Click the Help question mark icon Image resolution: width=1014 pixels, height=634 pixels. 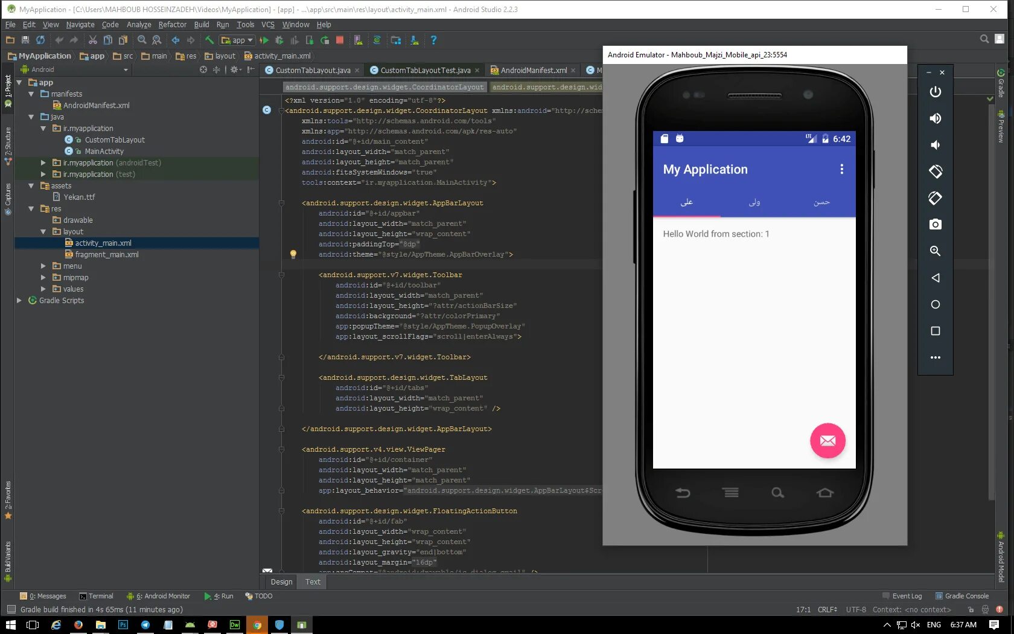[433, 40]
